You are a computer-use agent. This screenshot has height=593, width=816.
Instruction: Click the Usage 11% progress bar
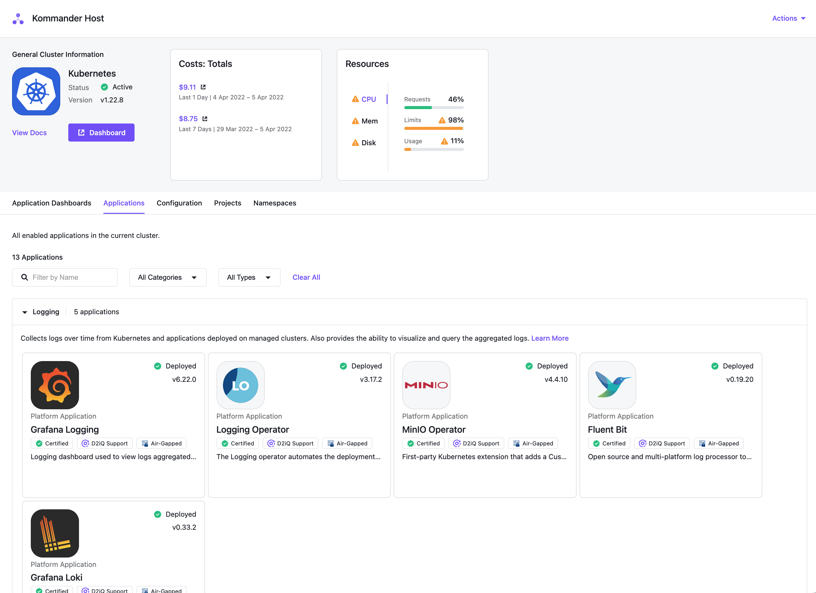[x=434, y=149]
